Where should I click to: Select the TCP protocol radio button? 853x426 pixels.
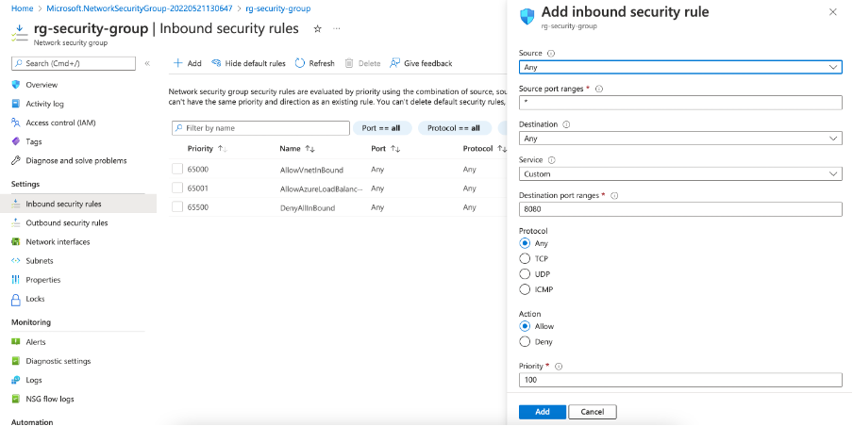(525, 258)
